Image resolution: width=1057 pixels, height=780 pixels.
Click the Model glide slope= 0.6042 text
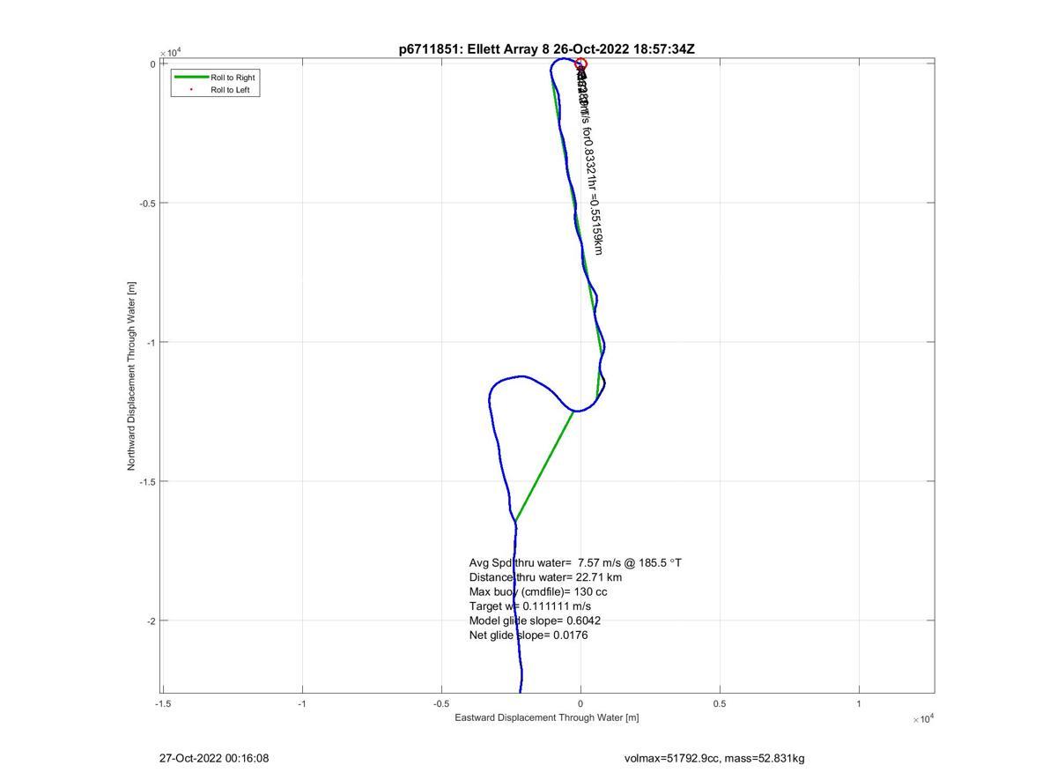(536, 620)
